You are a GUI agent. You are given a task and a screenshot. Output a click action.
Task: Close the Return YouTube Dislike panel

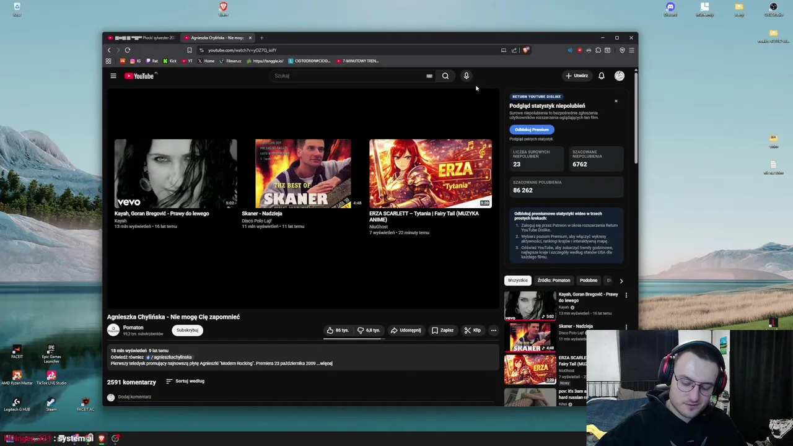click(x=616, y=100)
